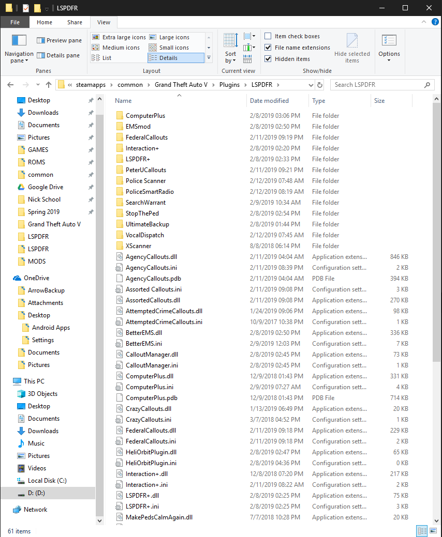Click the Search LSPDFR field
This screenshot has height=537, width=442.
click(382, 85)
